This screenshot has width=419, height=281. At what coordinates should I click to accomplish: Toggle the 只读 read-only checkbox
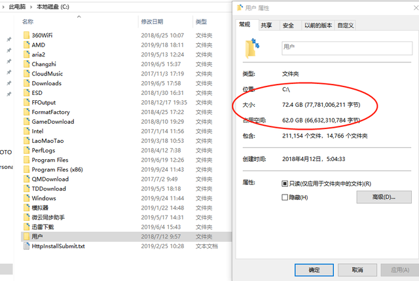click(285, 183)
